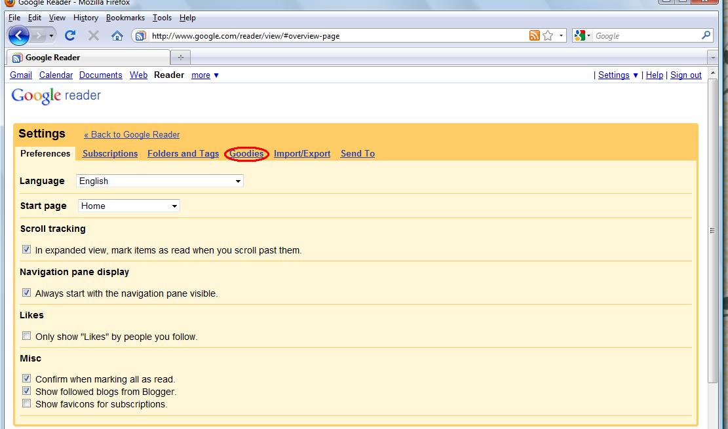Open the list all tabs dropdown
Image resolution: width=728 pixels, height=429 pixels.
(x=713, y=58)
